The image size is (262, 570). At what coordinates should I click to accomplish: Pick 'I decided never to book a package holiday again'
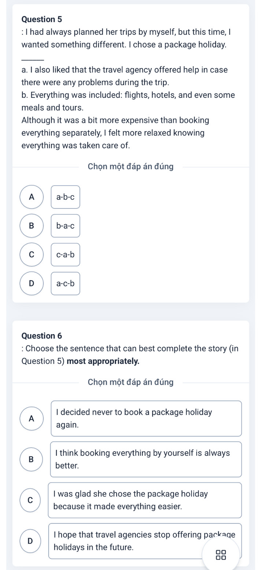(x=146, y=418)
